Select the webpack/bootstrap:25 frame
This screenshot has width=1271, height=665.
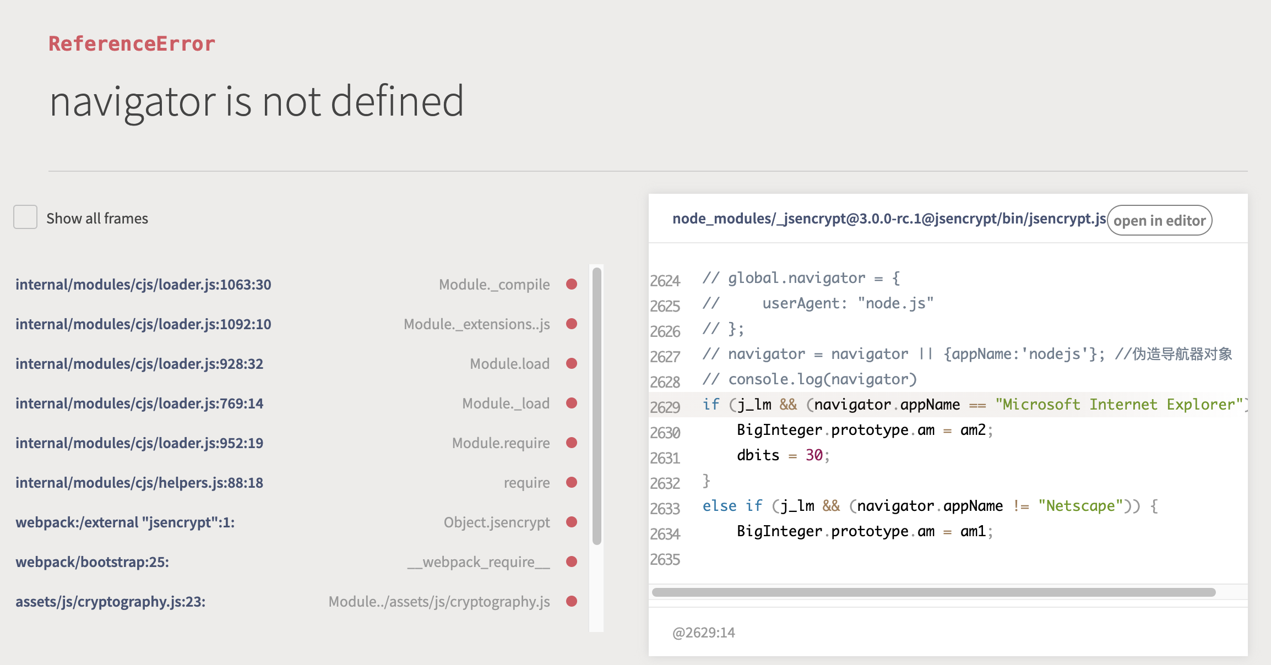(92, 562)
